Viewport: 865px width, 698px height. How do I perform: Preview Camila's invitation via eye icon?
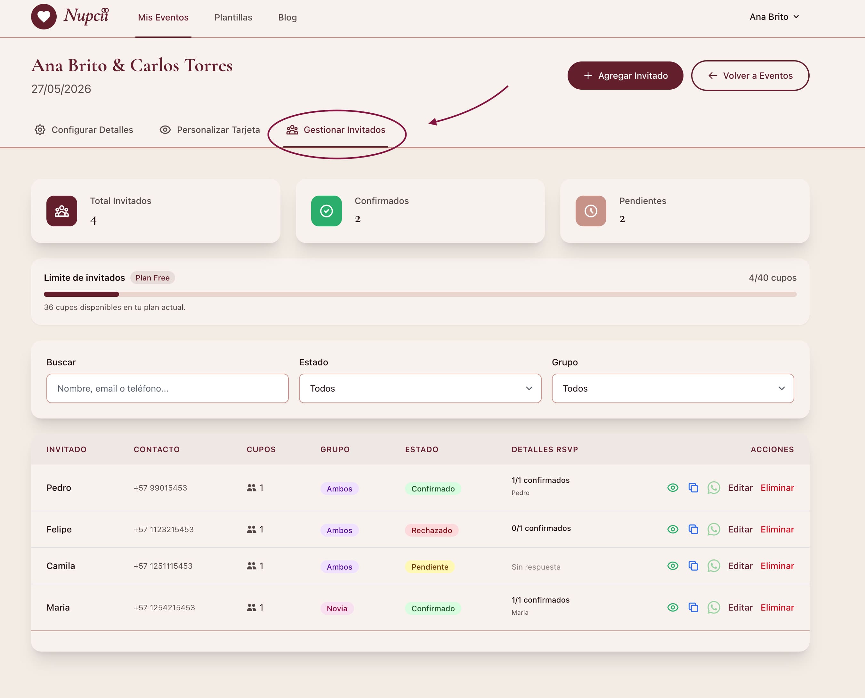coord(673,566)
